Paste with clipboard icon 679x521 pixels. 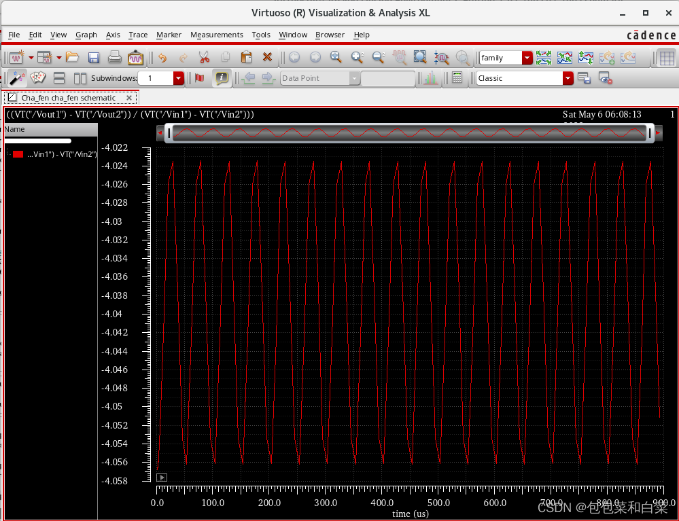click(x=246, y=57)
